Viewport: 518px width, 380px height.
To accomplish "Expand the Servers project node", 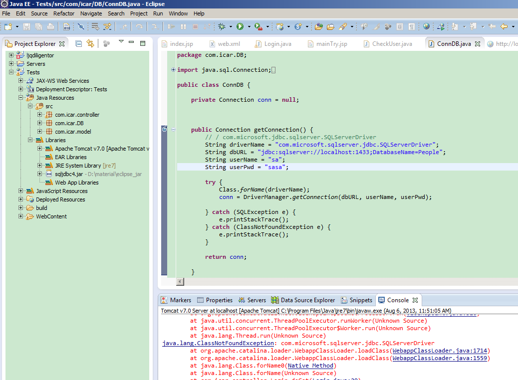I will click(x=11, y=63).
